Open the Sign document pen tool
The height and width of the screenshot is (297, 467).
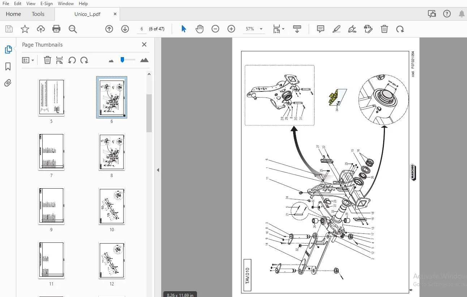[x=352, y=29]
